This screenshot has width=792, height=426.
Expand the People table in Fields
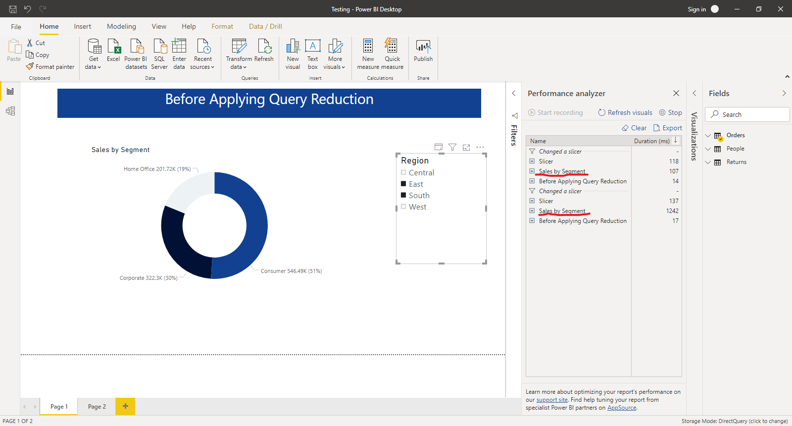click(x=708, y=149)
